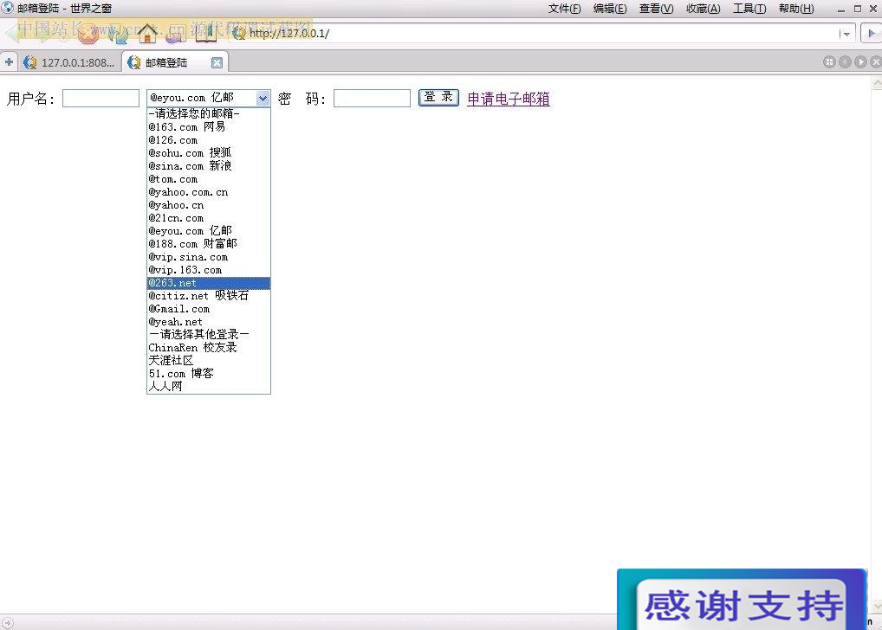Select the highlighted @263.net option
This screenshot has width=882, height=630.
click(x=209, y=283)
